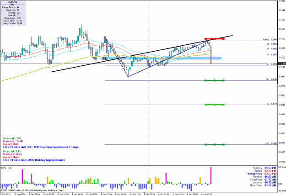Select the green target line at level 162
This screenshot has width=286, height=196.
[x=215, y=105]
